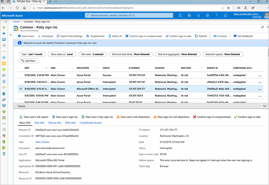This screenshot has width=269, height=185.
Task: Uncheck the 9/10/2019 9:15:42 AM row checkbox
Action: (x=21, y=89)
